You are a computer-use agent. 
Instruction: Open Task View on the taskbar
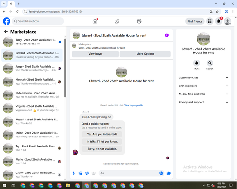pos(13,185)
